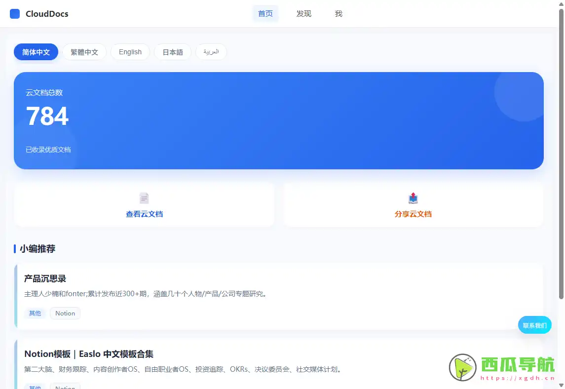Switch to the 发现 section
Viewport: 565px width, 389px height.
tap(303, 13)
